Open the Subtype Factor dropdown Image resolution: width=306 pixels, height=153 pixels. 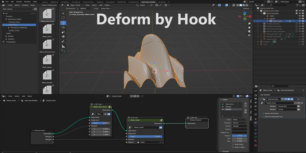[x=239, y=123]
